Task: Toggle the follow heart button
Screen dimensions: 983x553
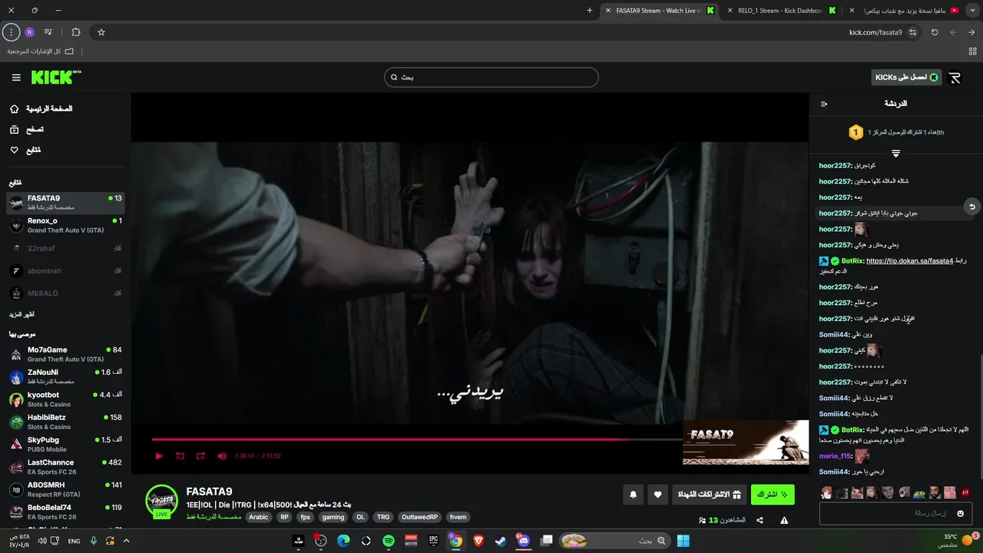Action: point(657,495)
